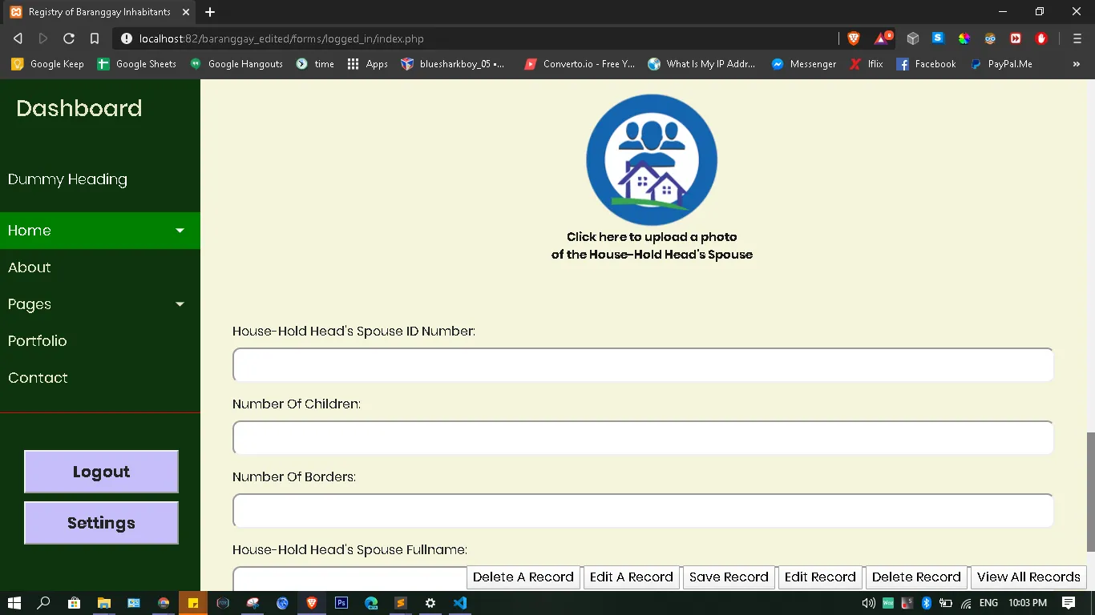Select Portfolio in the sidebar menu
The image size is (1095, 615).
click(x=38, y=341)
